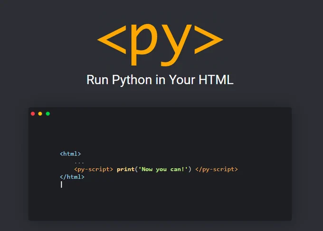Click the 'Now you can!' string
Image resolution: width=323 pixels, height=231 pixels.
[x=163, y=169]
